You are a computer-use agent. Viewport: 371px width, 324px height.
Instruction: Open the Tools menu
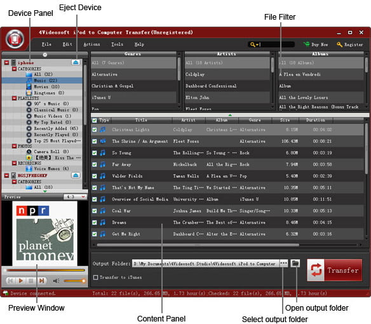tap(117, 44)
